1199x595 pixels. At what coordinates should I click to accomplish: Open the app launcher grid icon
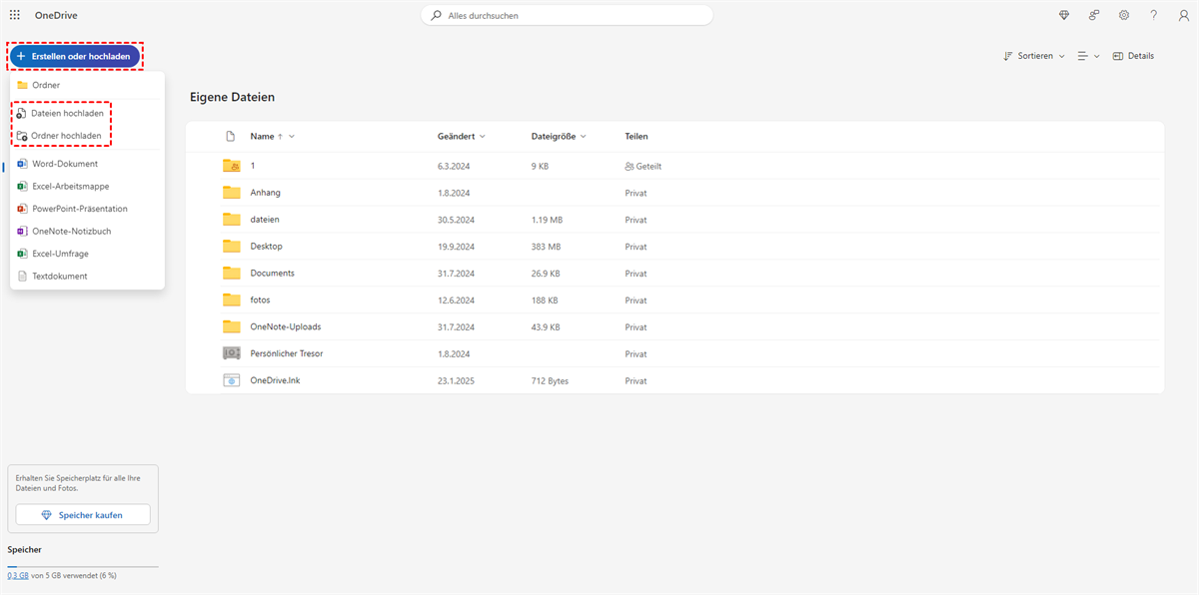coord(15,15)
